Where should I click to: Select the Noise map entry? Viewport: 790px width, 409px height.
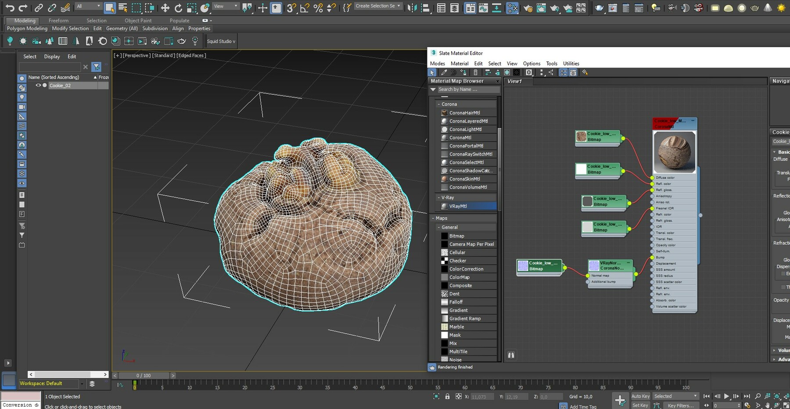point(456,359)
